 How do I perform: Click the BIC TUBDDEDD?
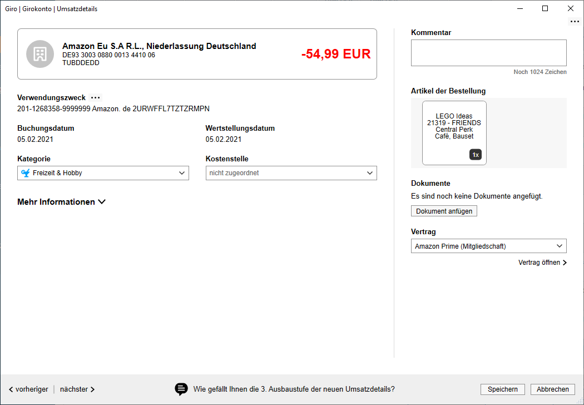(x=81, y=63)
